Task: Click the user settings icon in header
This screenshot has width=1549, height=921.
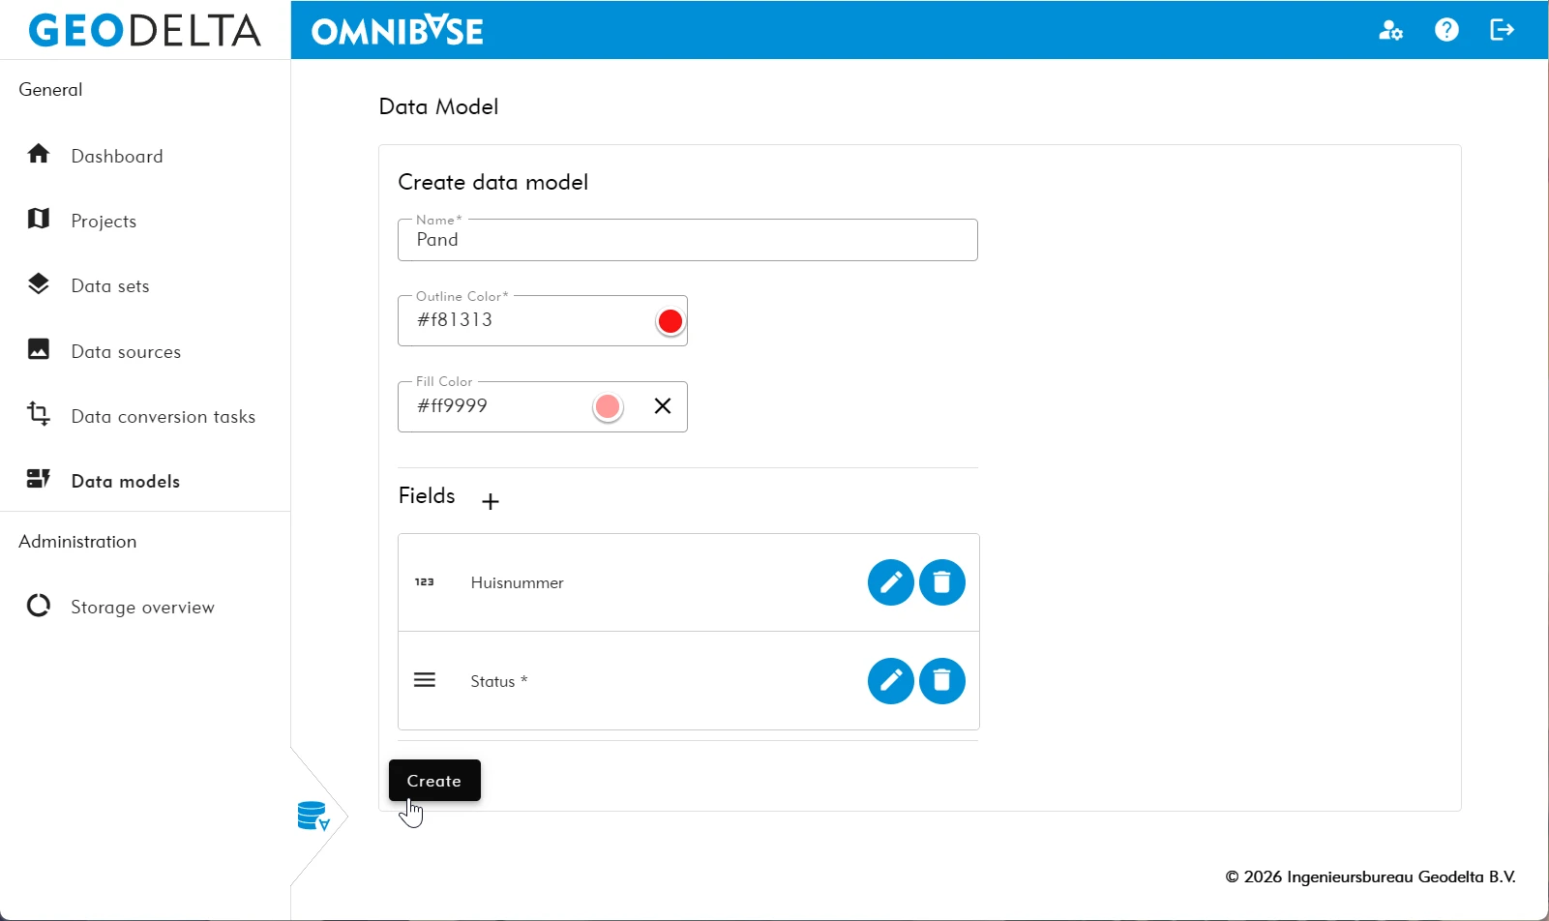Action: point(1390,30)
